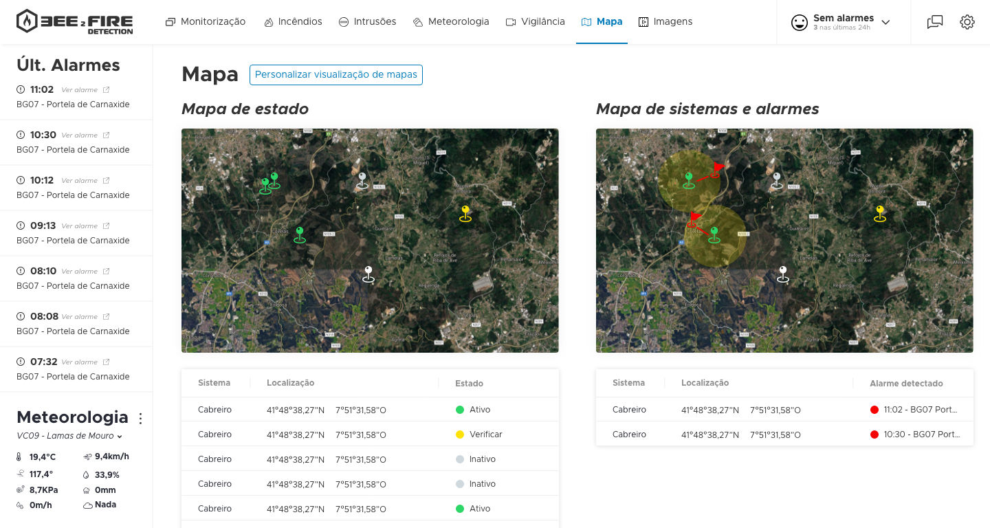Go to the Imagens tab
Image resolution: width=990 pixels, height=528 pixels.
665,21
